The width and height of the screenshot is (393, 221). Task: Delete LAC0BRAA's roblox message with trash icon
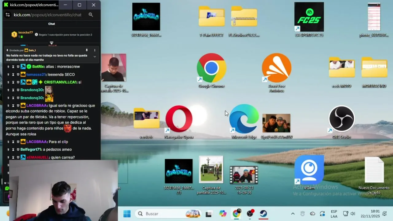8,106
